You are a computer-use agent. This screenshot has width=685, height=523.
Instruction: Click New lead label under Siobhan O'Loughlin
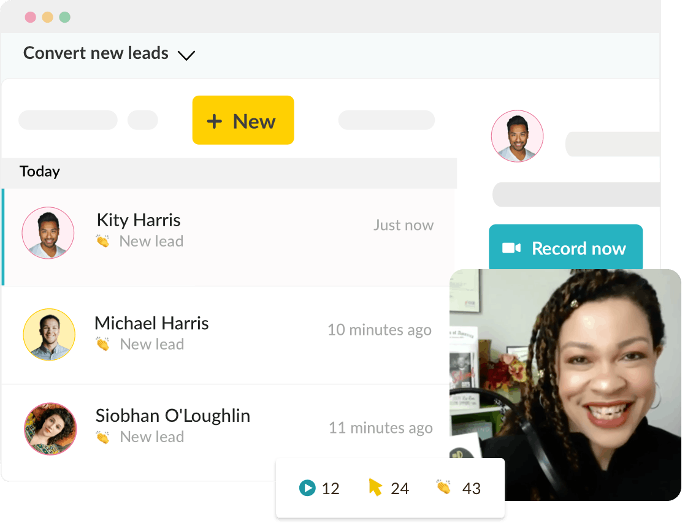pyautogui.click(x=152, y=437)
